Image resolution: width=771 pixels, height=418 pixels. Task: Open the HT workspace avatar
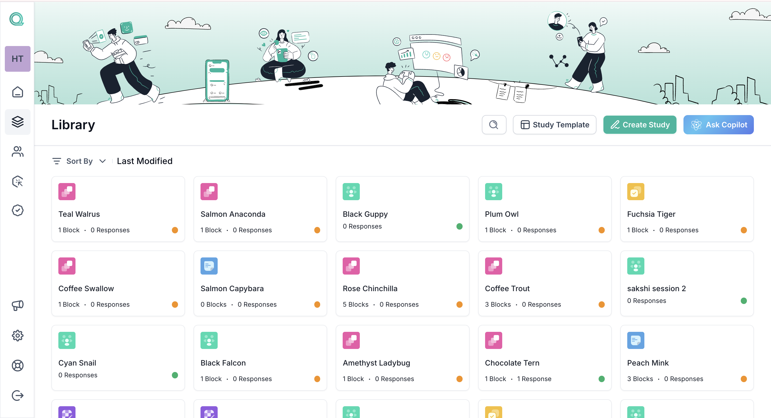point(18,59)
